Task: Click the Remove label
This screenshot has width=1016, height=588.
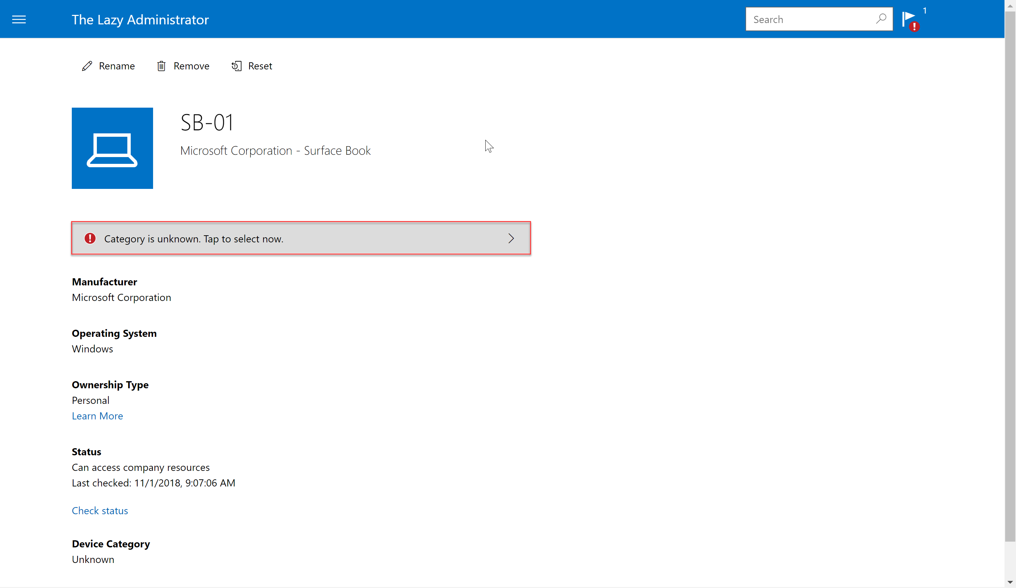Action: pyautogui.click(x=191, y=66)
